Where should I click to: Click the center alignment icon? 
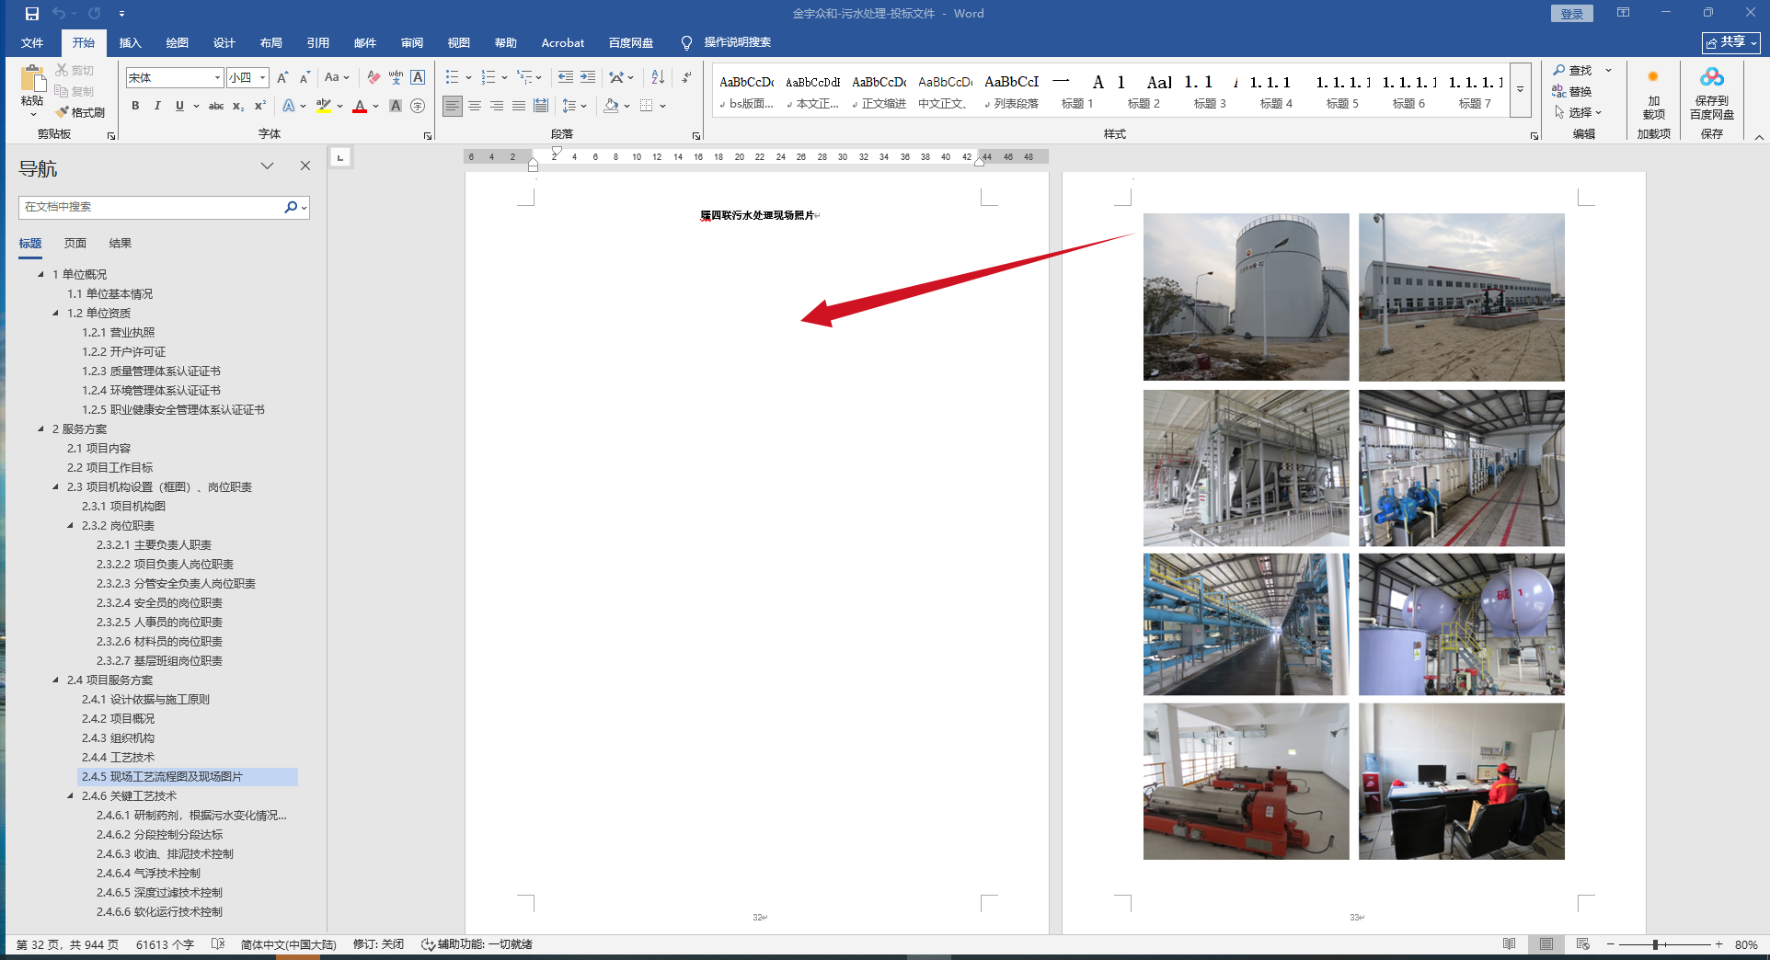(x=475, y=106)
